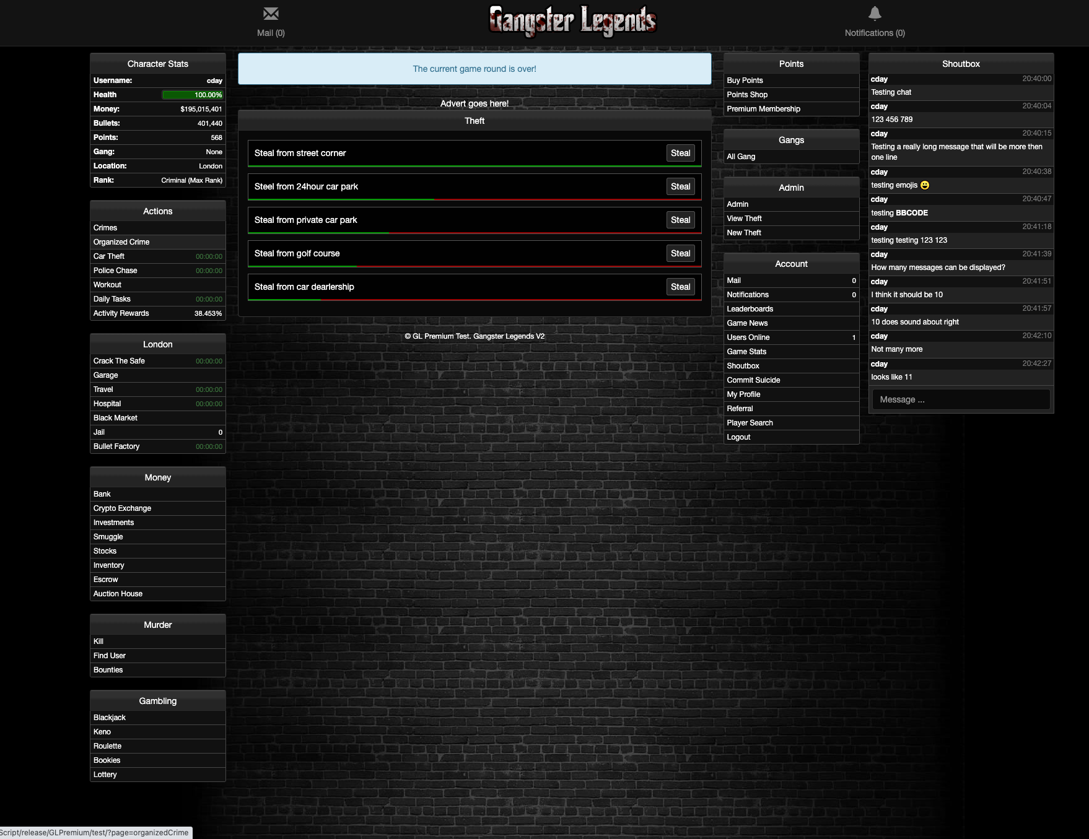
Task: Open the Notifications bell icon
Action: click(875, 14)
